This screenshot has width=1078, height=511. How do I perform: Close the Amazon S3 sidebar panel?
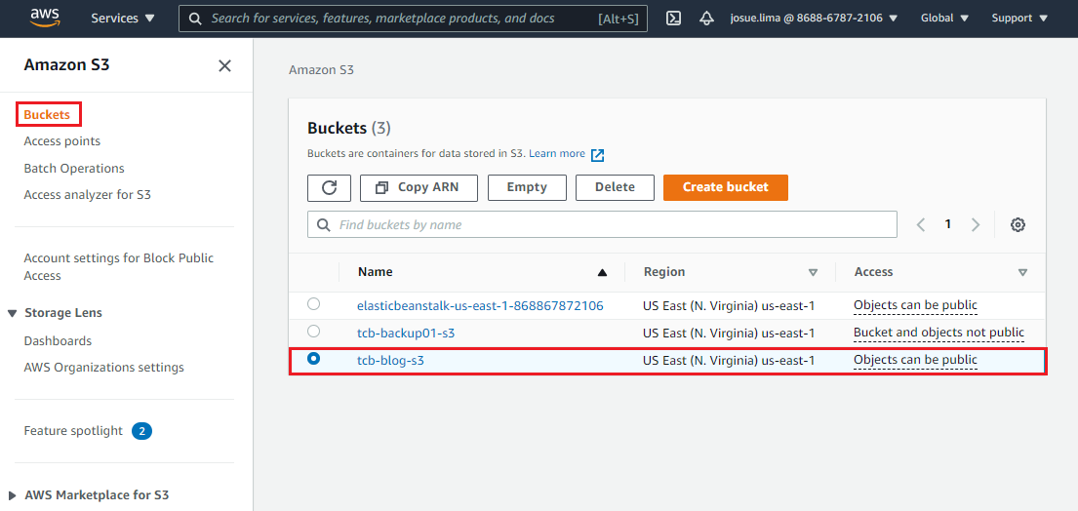click(x=224, y=65)
